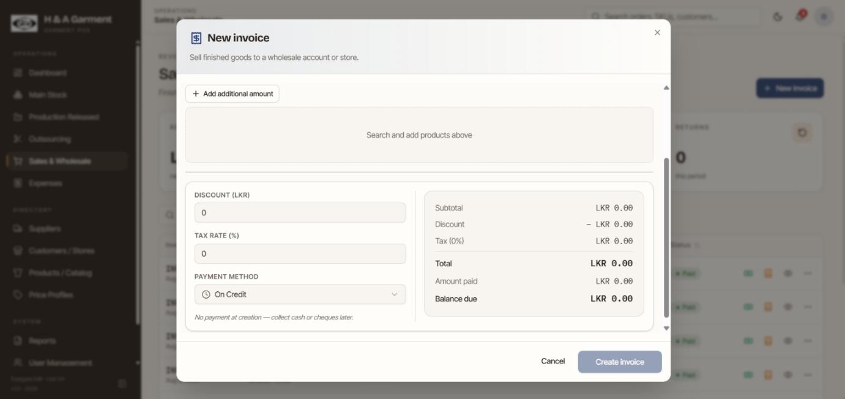845x399 pixels.
Task: Open notifications via the bell icon
Action: (800, 17)
